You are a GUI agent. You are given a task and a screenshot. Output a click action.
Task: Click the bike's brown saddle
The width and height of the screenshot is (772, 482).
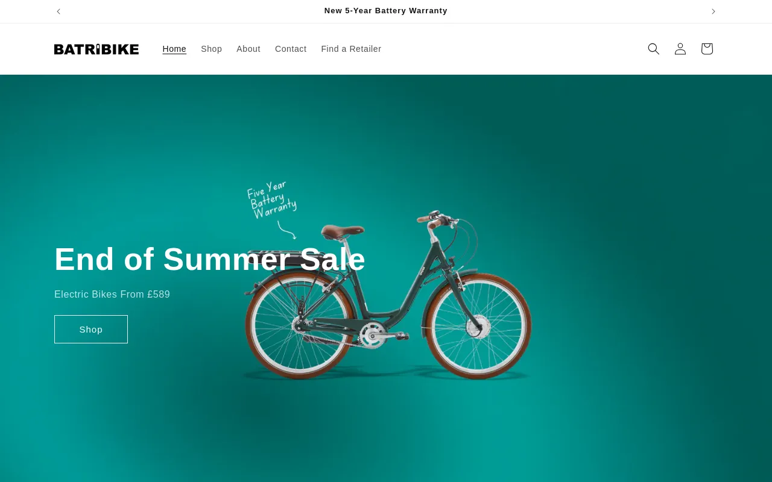pyautogui.click(x=343, y=231)
